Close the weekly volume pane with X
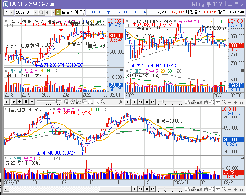The image size is (246, 195). click(x=242, y=70)
